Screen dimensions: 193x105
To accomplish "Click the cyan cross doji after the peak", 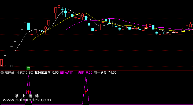I will (x=62, y=10).
